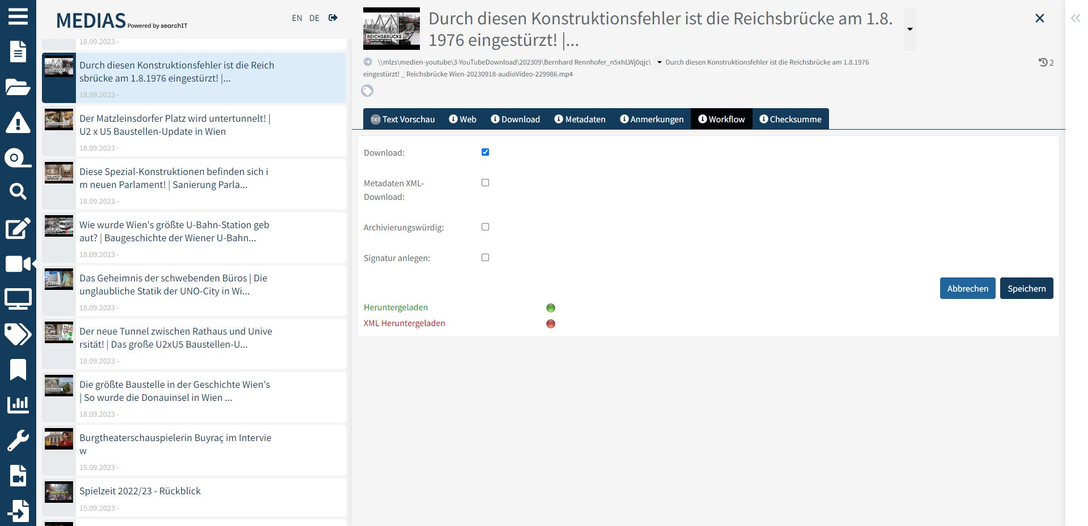Screen dimensions: 1088x526
Task: Click the tag icon below file path
Action: click(x=367, y=91)
